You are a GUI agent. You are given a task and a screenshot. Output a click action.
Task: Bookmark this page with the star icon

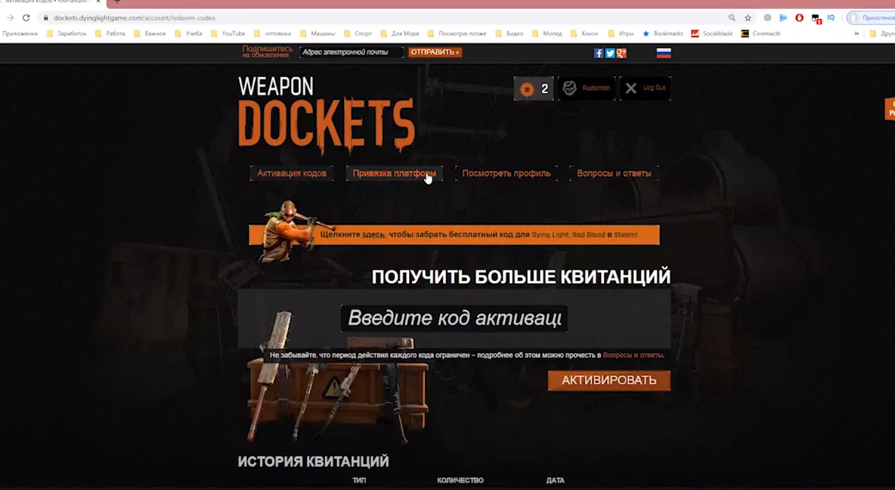[748, 17]
